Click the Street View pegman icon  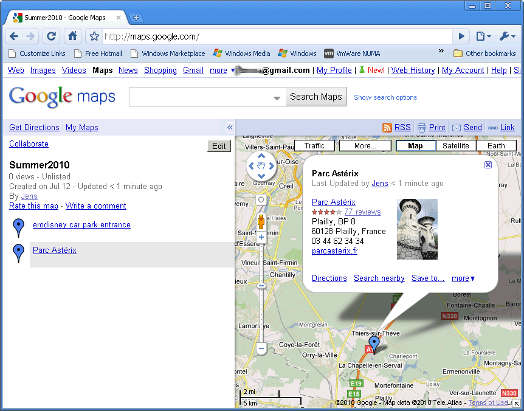pos(261,221)
